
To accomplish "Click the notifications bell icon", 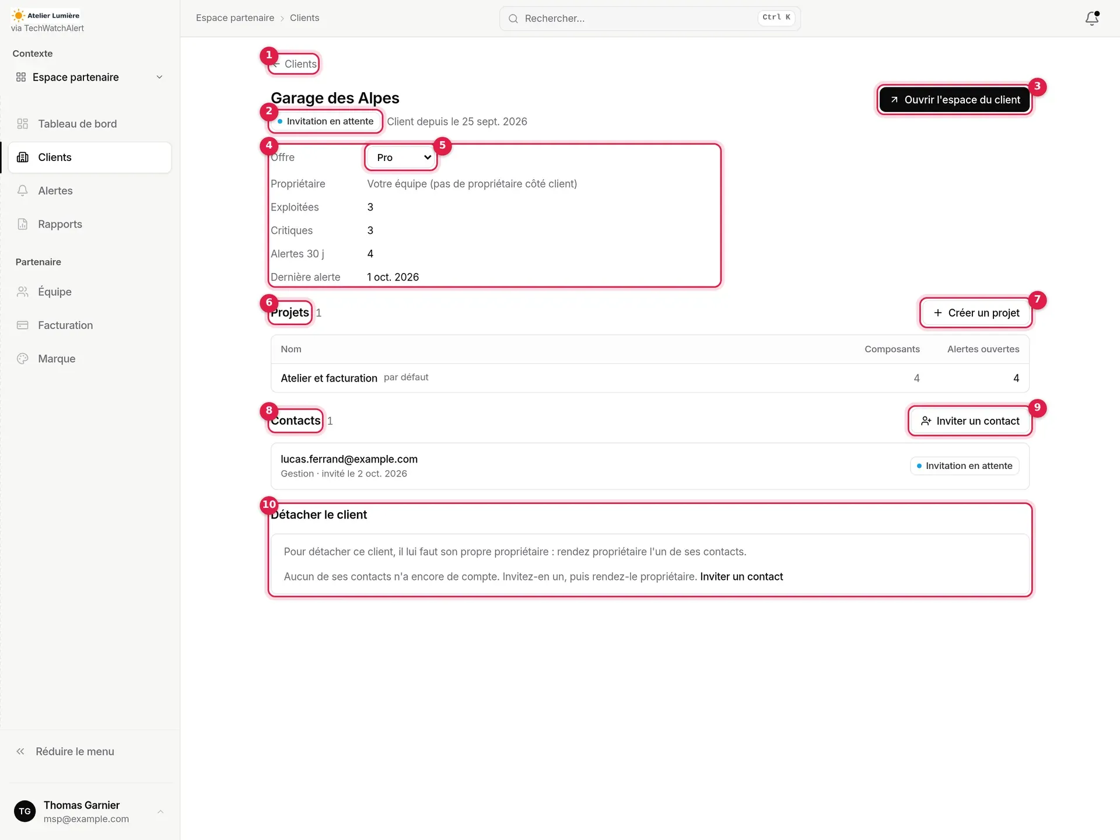I will pos(1091,18).
